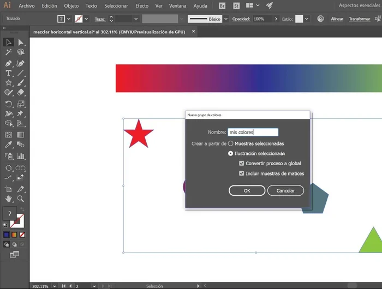The width and height of the screenshot is (382, 289).
Task: Confirm color group with OK
Action: [x=247, y=191]
